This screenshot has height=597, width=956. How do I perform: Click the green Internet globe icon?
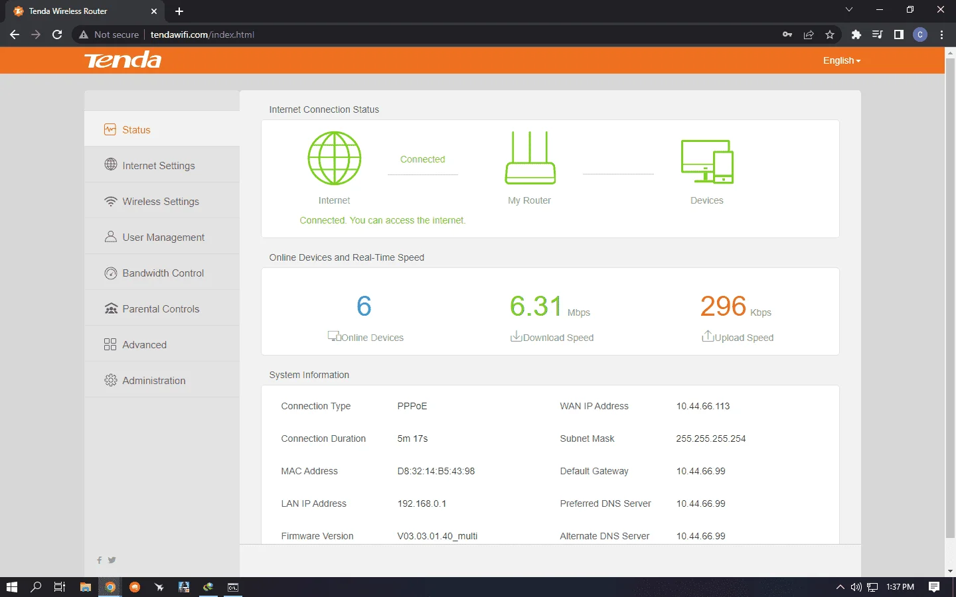pyautogui.click(x=334, y=158)
